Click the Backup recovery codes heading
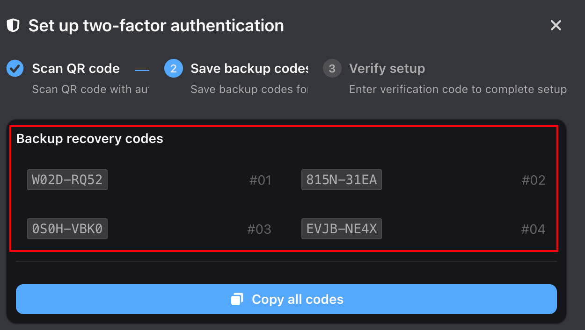This screenshot has height=330, width=585. point(90,139)
